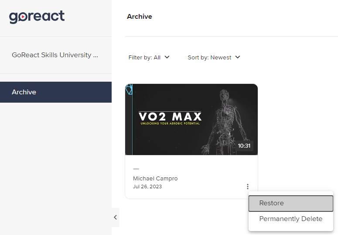Image resolution: width=338 pixels, height=235 pixels.
Task: Open GoReact Skills University in the sidebar
Action: [55, 55]
